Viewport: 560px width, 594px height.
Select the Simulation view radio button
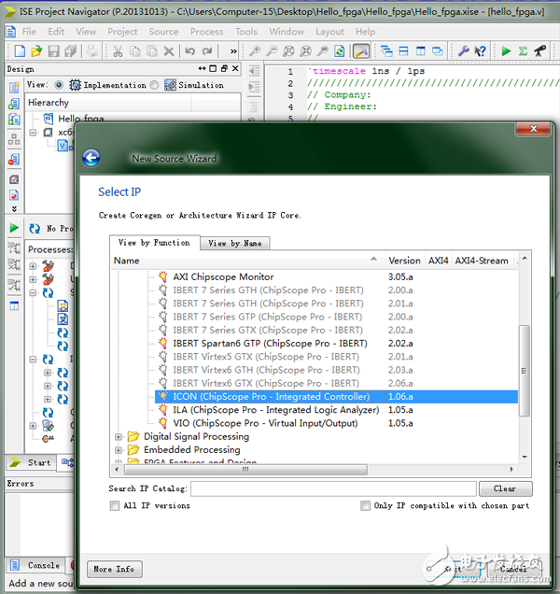tap(154, 85)
